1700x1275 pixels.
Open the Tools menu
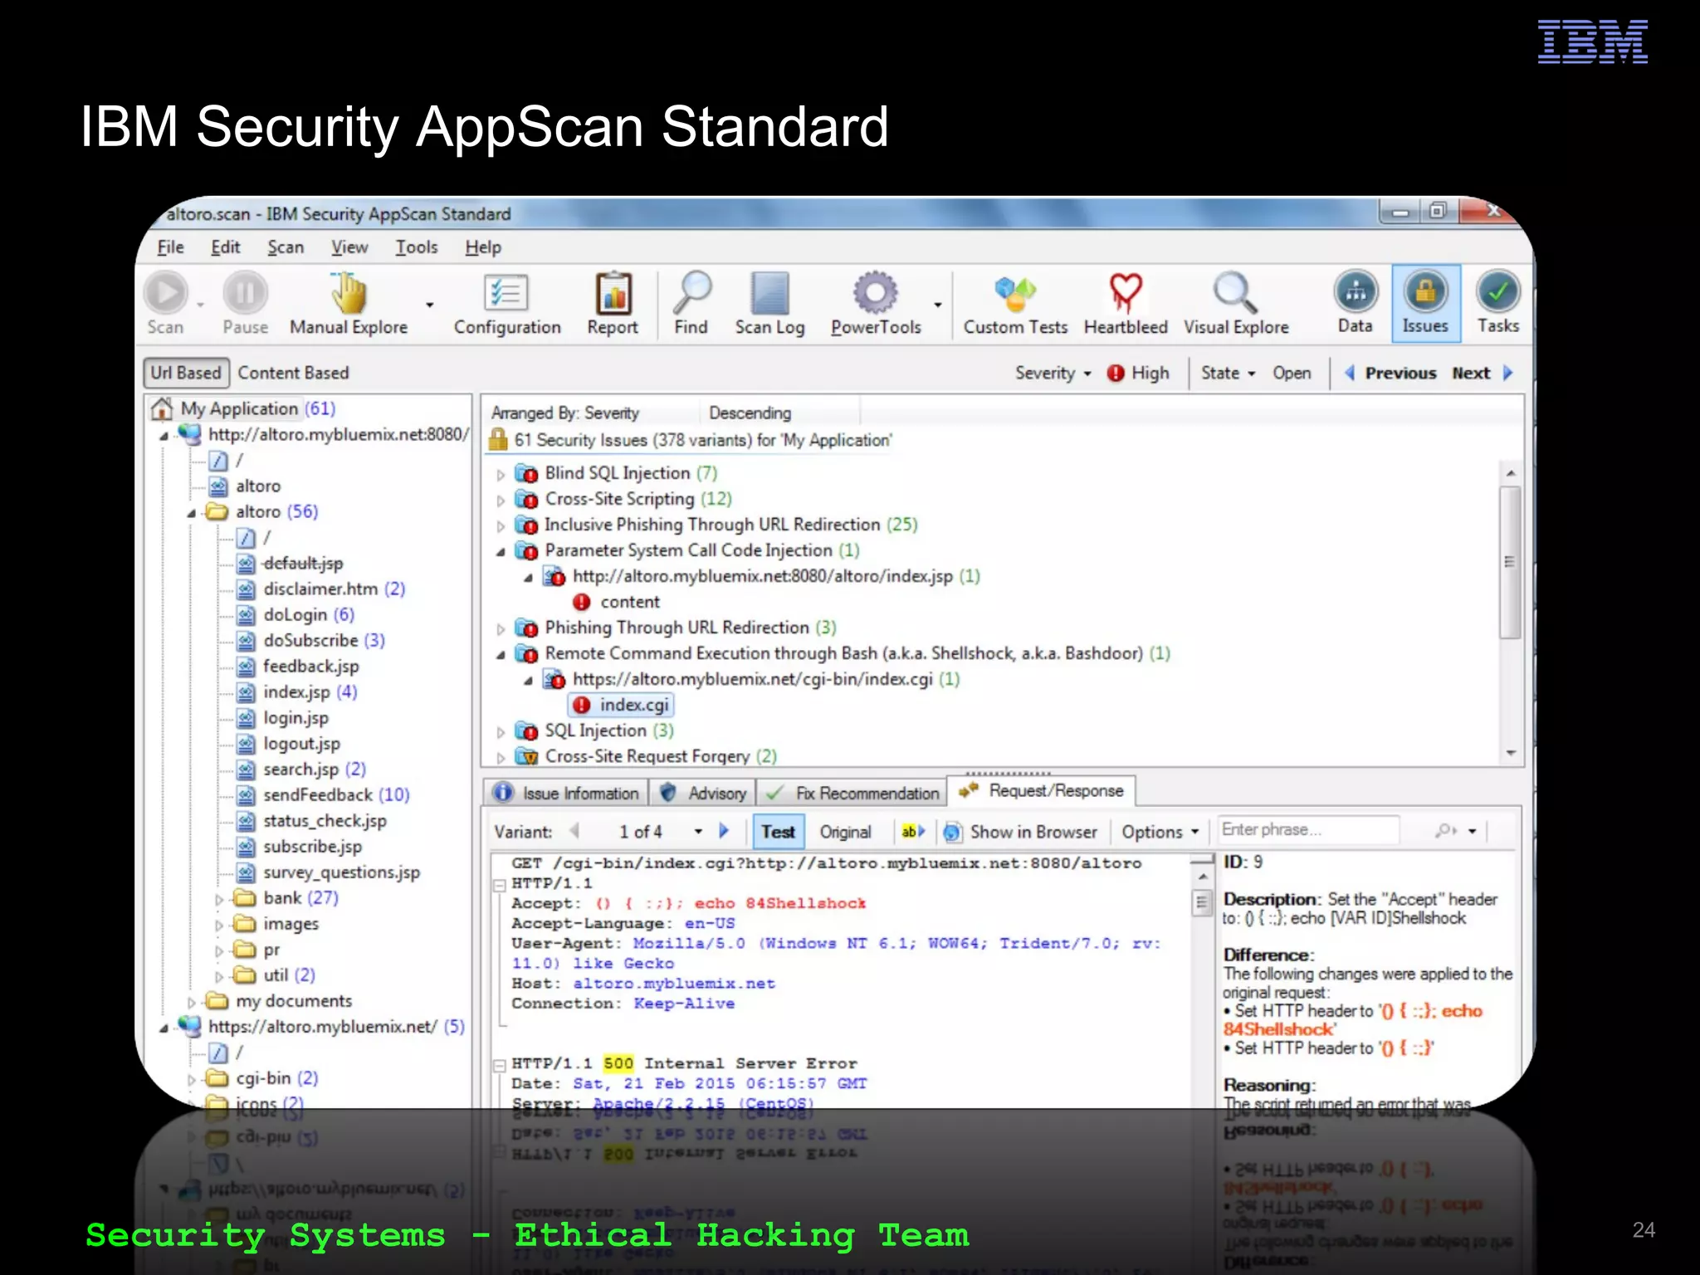pyautogui.click(x=416, y=247)
